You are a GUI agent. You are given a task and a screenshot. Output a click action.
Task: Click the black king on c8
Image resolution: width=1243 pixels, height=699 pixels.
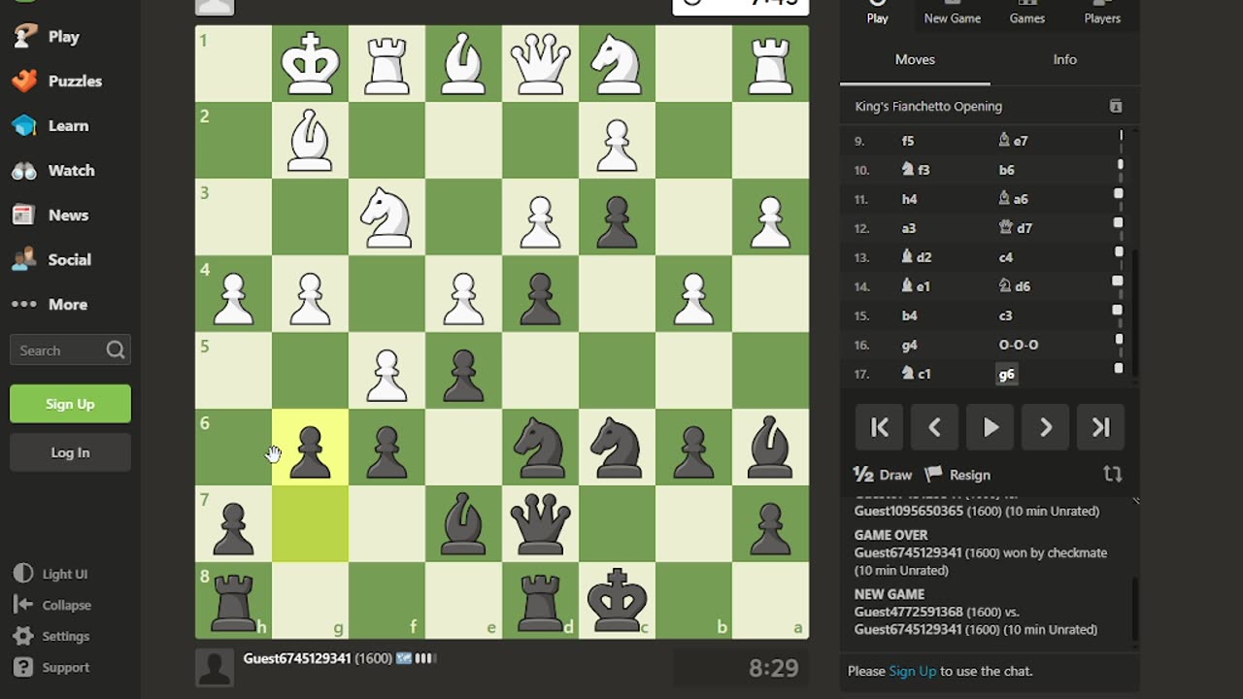(x=617, y=601)
